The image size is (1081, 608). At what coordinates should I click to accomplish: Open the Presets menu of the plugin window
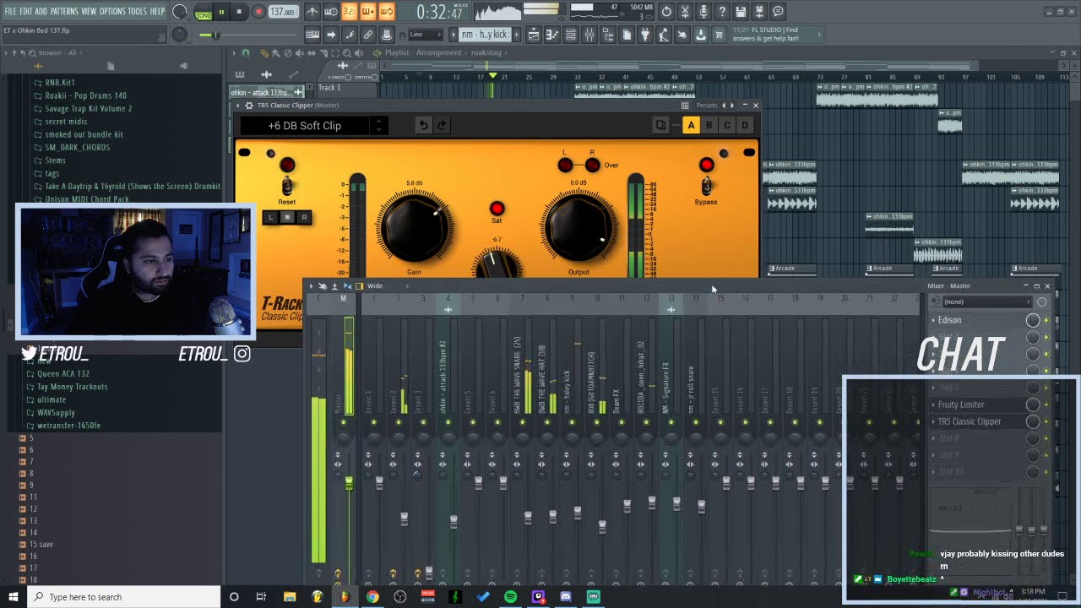pos(706,106)
